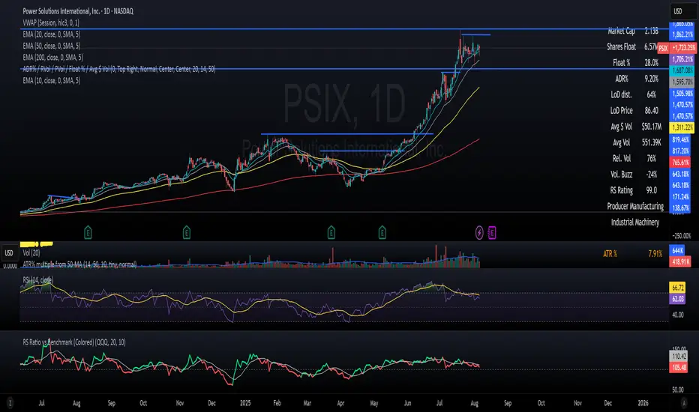
Task: Click the Rel. Vol value 76%
Action: tap(651, 159)
